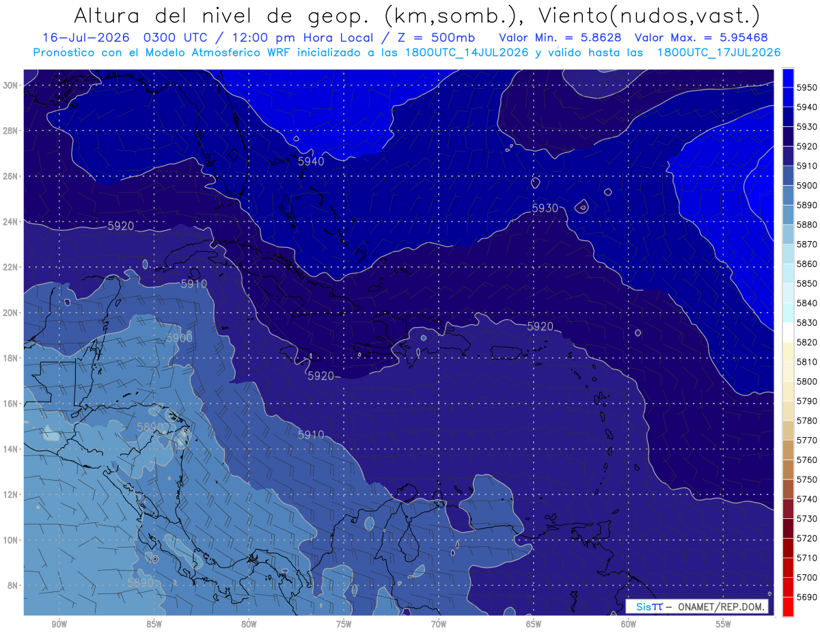Click the '5890' contour label over Honduras

(x=150, y=427)
